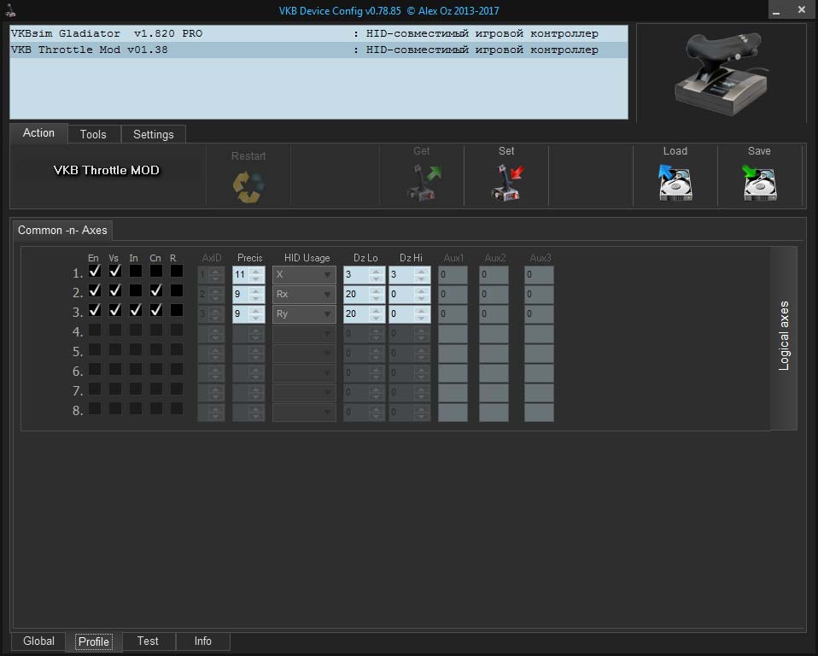
Task: Click the Dz Lo field of axis 2
Action: coord(364,295)
